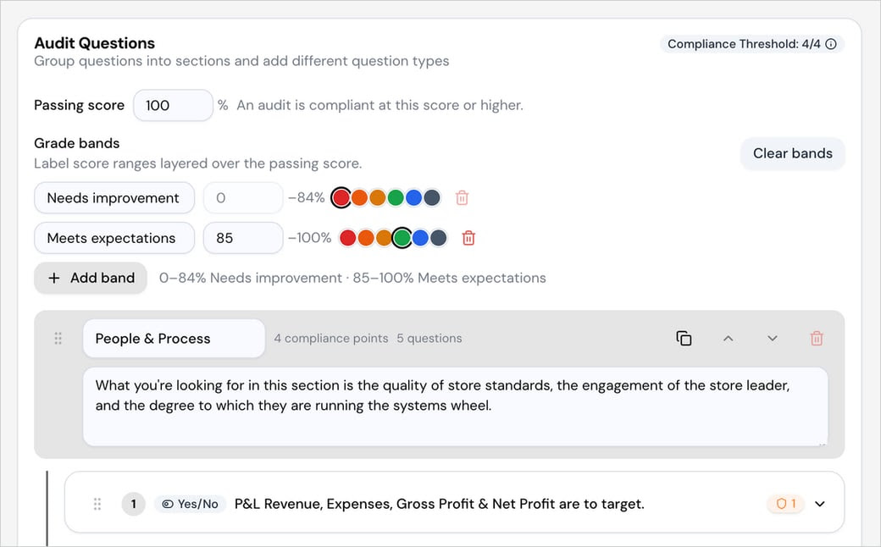881x547 pixels.
Task: Pick blue for the Needs improvement band
Action: pyautogui.click(x=413, y=197)
